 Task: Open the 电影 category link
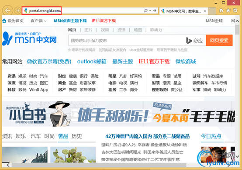coord(112,83)
